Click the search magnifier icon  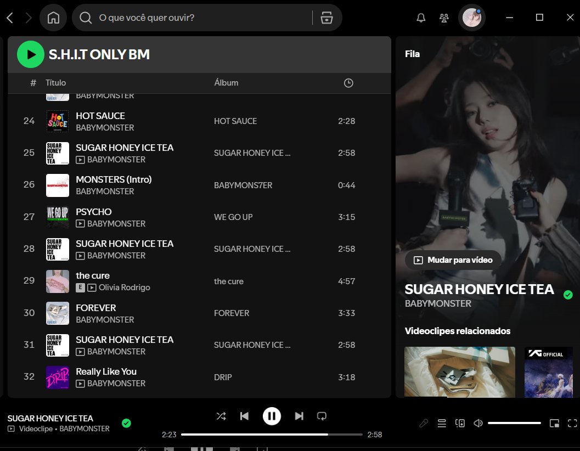coord(86,18)
